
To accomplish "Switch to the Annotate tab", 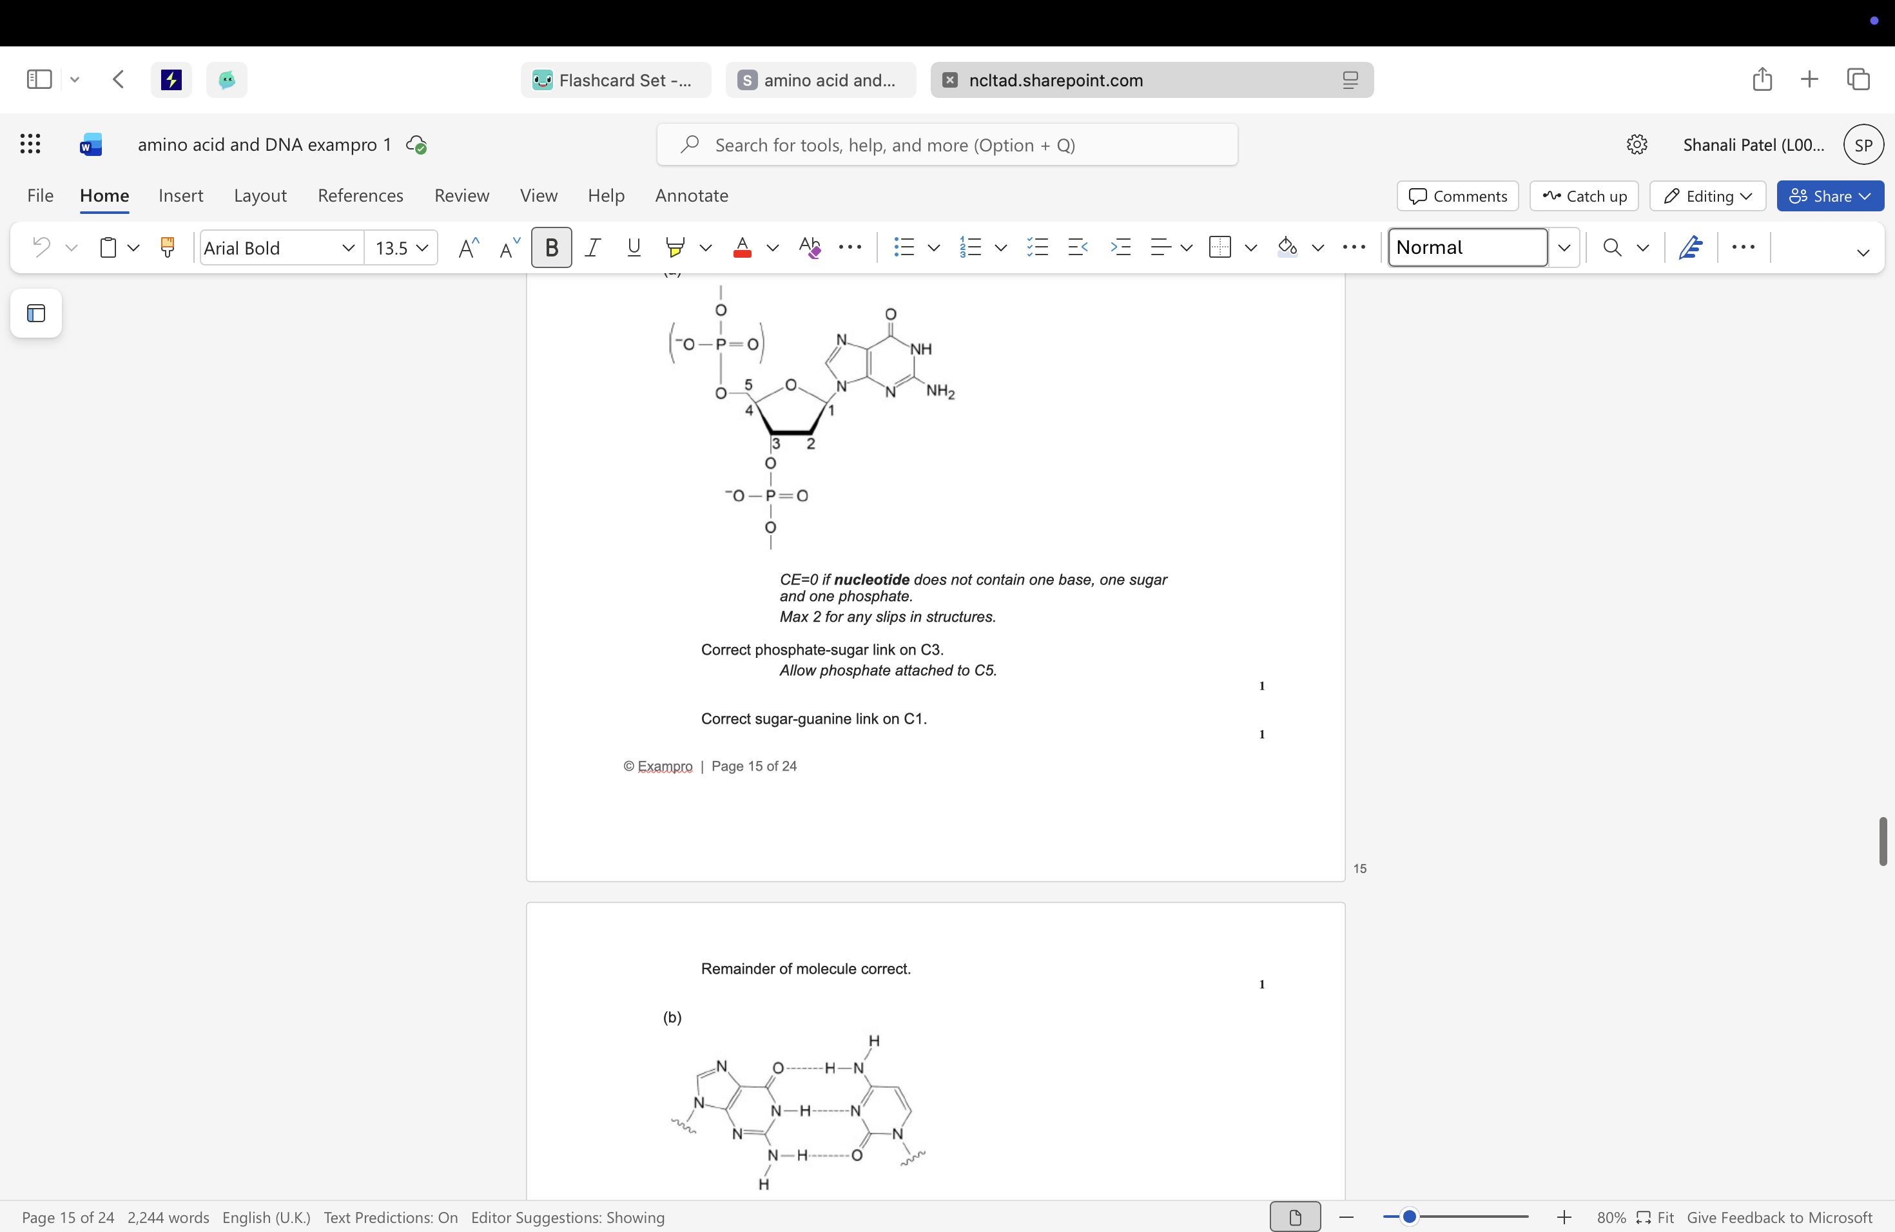I will pos(692,195).
